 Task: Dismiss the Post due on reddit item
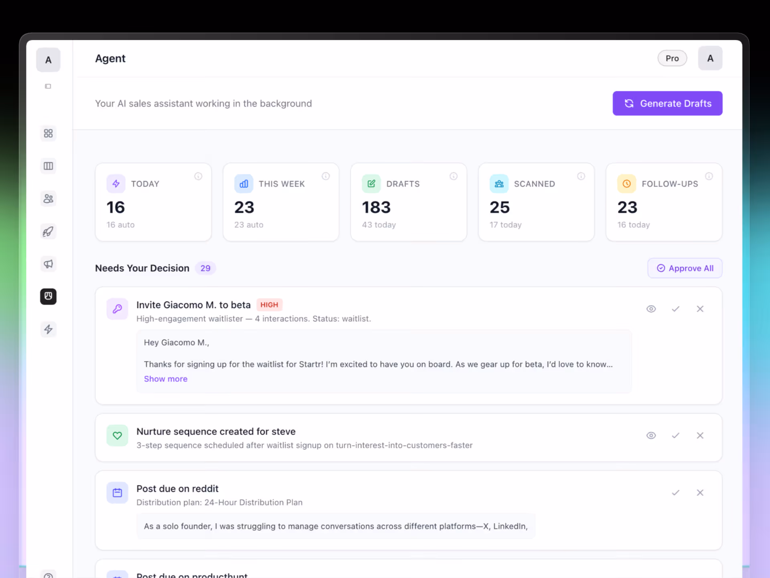coord(700,493)
